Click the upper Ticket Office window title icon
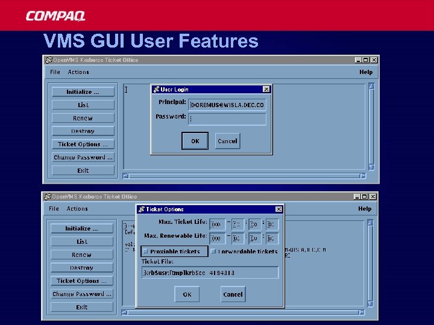This screenshot has height=325, width=434. click(x=49, y=60)
